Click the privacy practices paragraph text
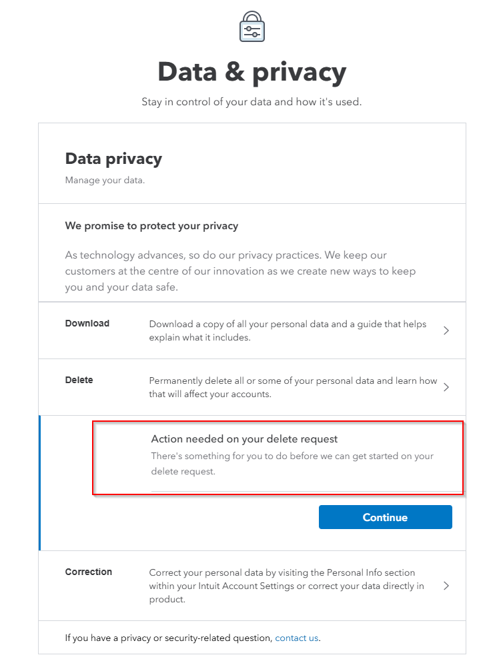 (x=240, y=271)
